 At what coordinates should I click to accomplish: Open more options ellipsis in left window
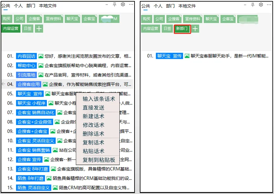(131, 5)
